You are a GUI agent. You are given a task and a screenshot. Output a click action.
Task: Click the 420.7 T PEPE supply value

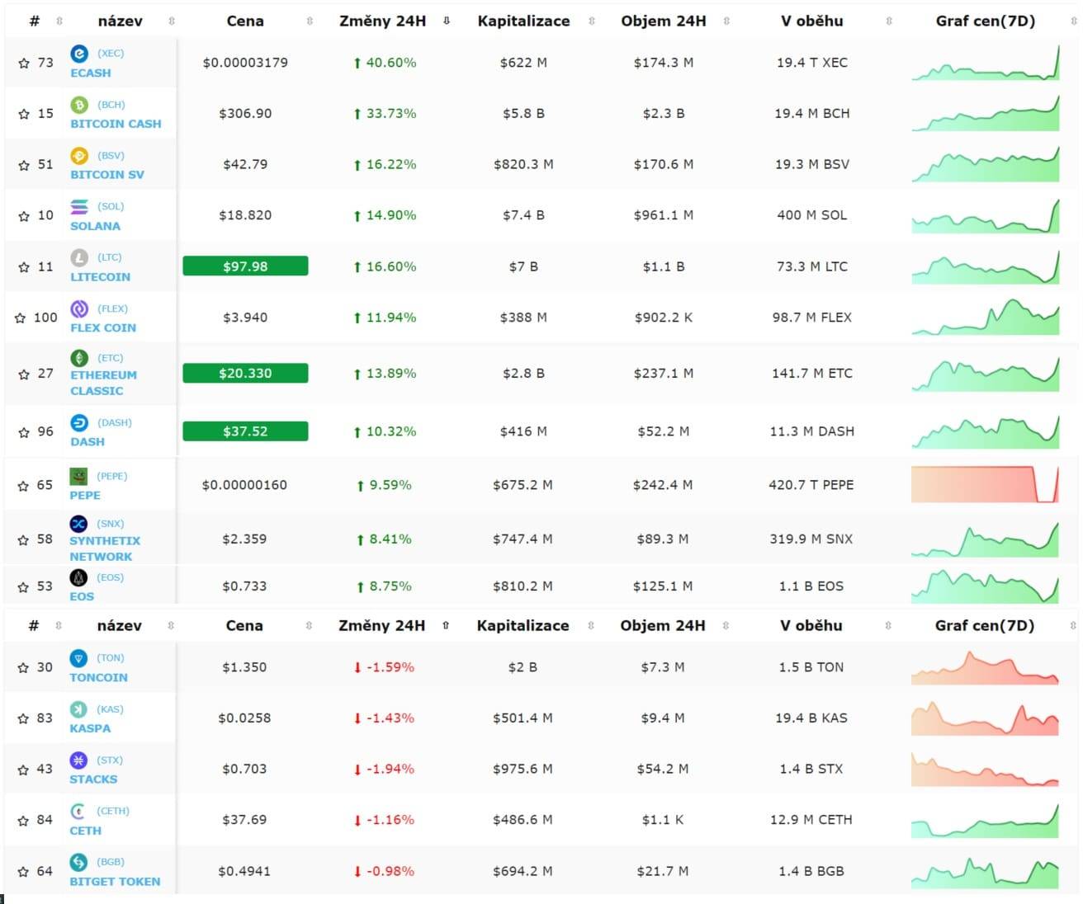coord(811,485)
